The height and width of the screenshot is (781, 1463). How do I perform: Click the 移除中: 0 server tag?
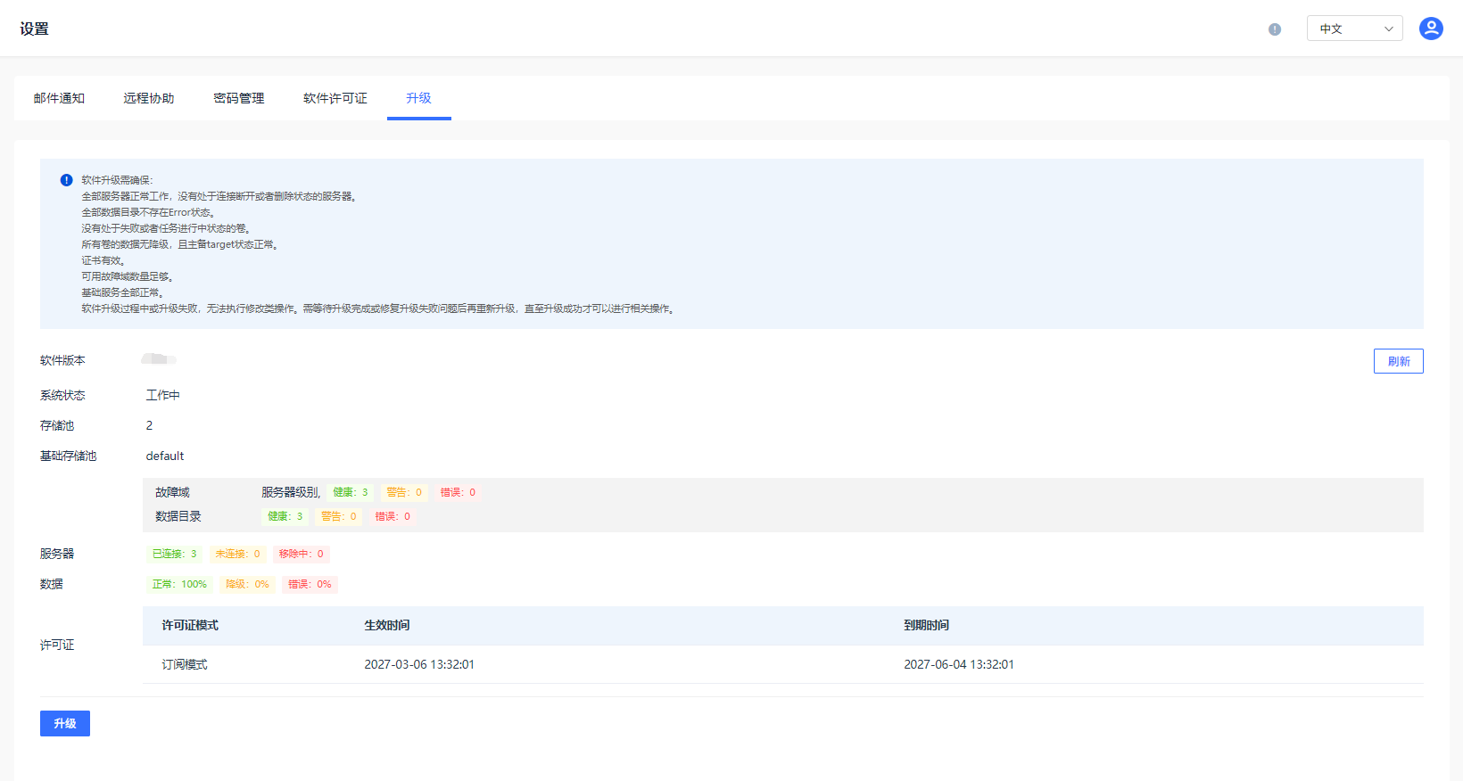301,554
